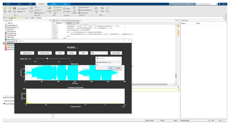This screenshot has height=134, width=230.
Task: Click the Save disk icon
Action: click(x=14, y=8)
